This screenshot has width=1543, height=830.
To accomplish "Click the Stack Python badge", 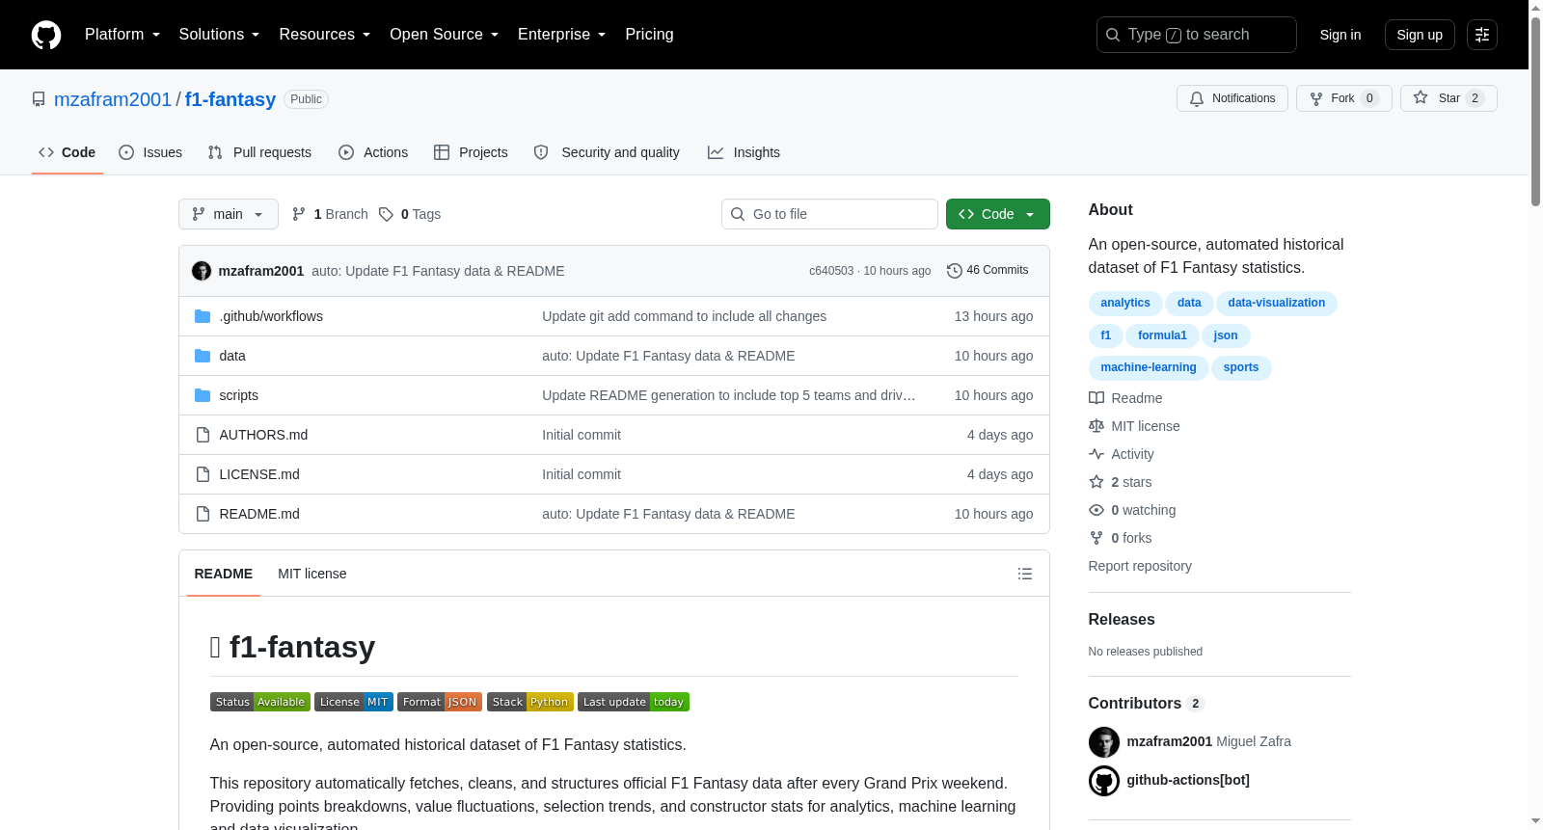I will click(530, 702).
